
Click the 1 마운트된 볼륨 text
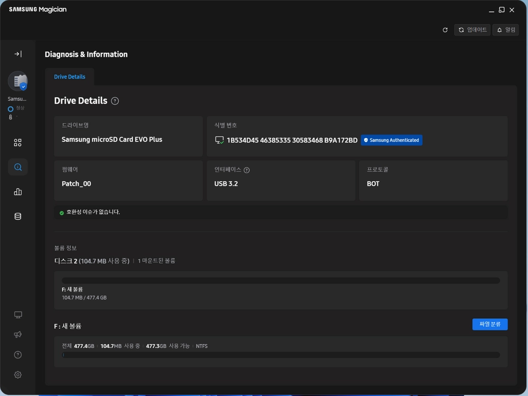pos(156,261)
